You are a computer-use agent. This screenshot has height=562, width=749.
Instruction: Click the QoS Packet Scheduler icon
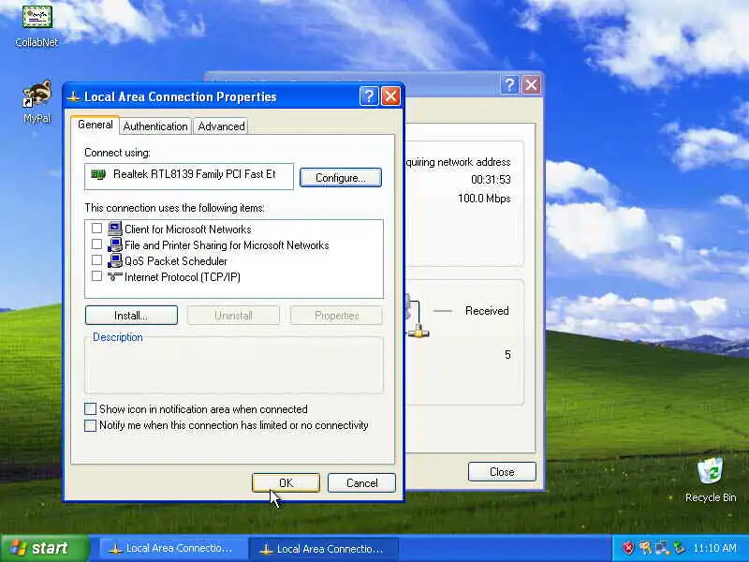tap(114, 261)
